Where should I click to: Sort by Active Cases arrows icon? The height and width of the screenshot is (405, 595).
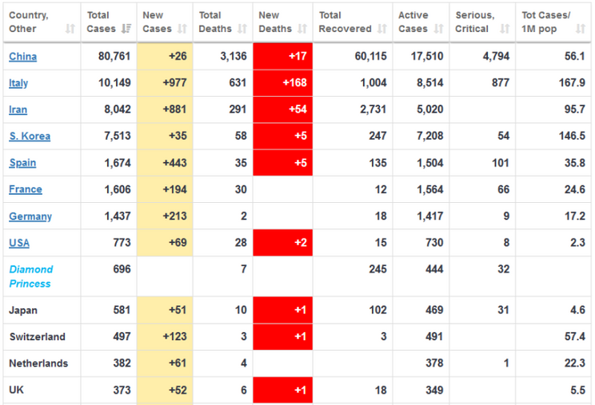[438, 29]
